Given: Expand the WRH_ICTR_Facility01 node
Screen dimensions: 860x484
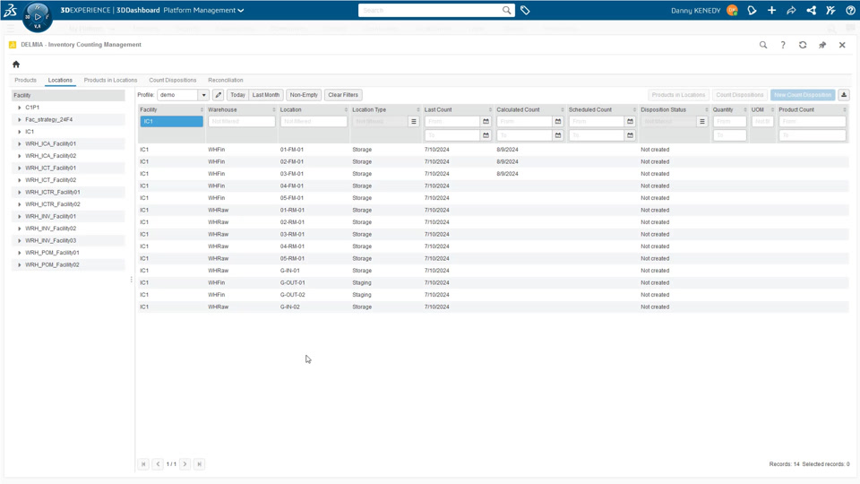Looking at the screenshot, I should pyautogui.click(x=20, y=192).
